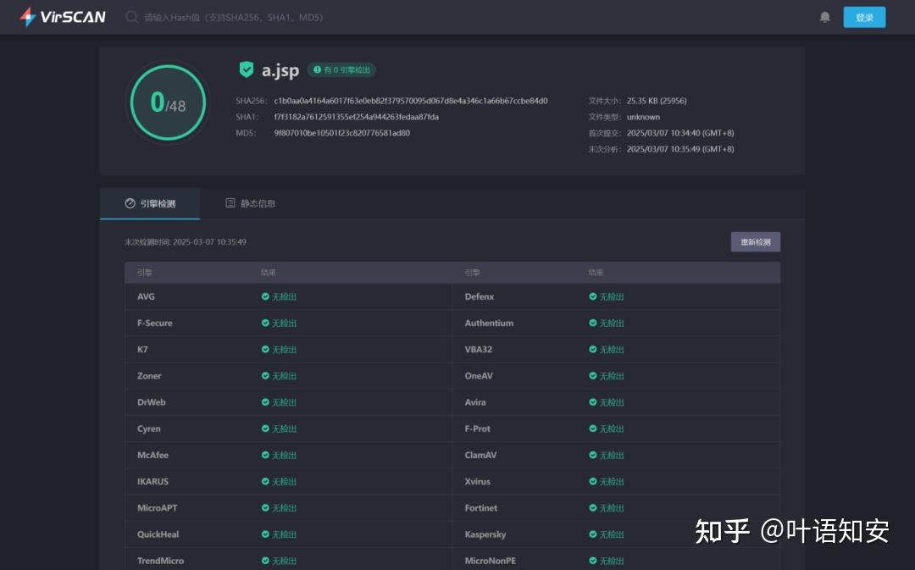
Task: Click the ClamAV engine name
Action: (x=480, y=455)
